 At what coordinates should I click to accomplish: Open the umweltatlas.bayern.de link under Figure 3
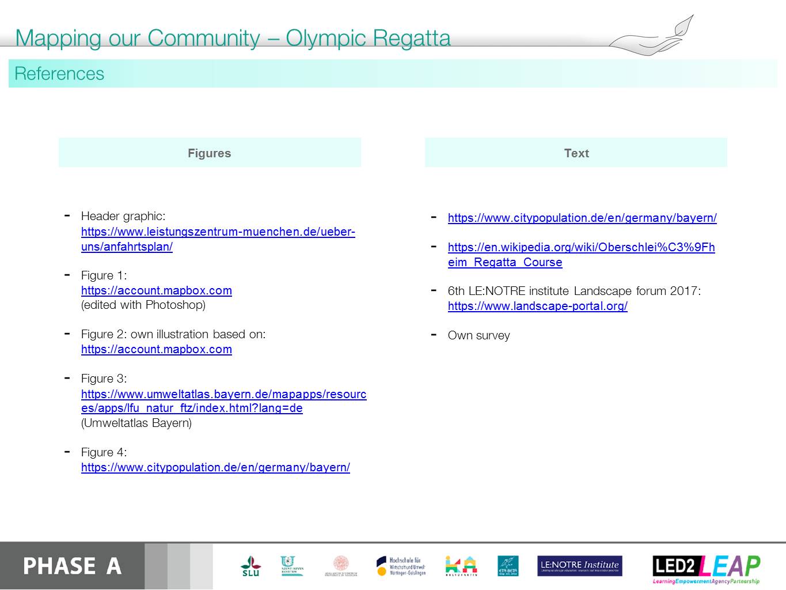[224, 401]
